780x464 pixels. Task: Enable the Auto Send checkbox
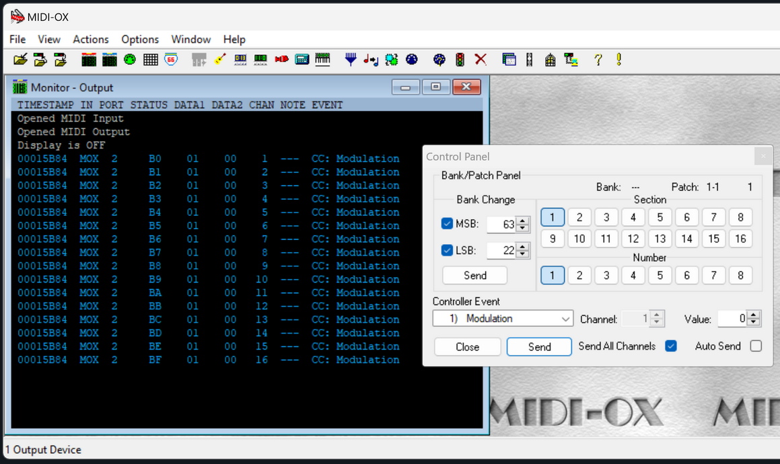[x=756, y=346]
